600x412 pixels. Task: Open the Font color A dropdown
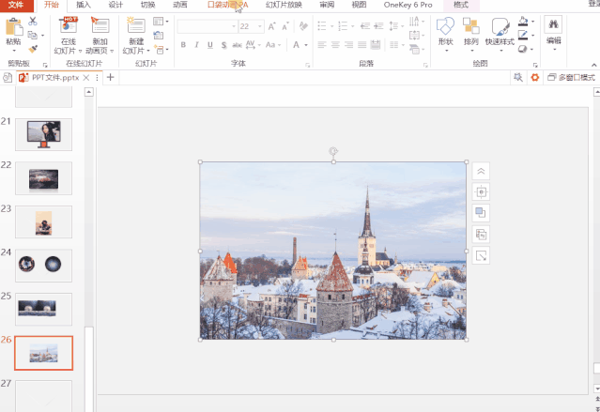pyautogui.click(x=306, y=45)
